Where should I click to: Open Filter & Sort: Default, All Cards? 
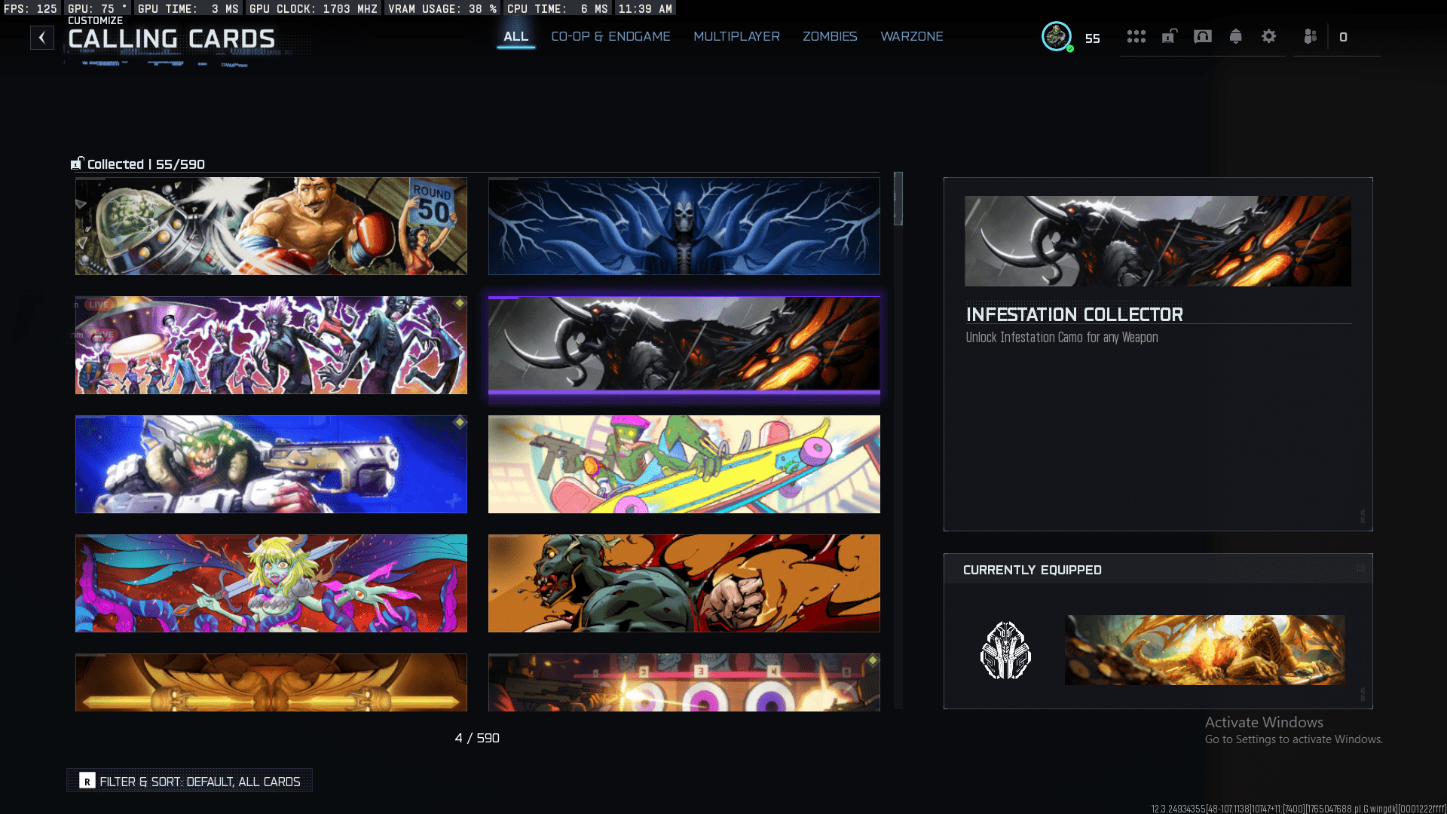pos(190,782)
